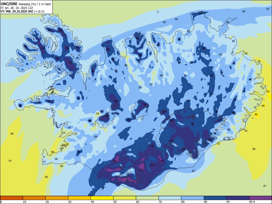Click the 20–30 legend color swatch
272x204 pixels.
57,198
